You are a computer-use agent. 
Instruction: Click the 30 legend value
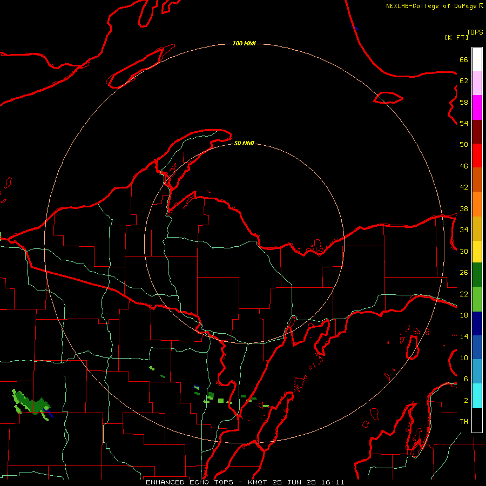(464, 251)
